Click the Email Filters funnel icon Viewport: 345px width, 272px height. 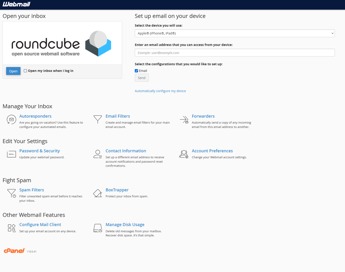[x=98, y=119]
